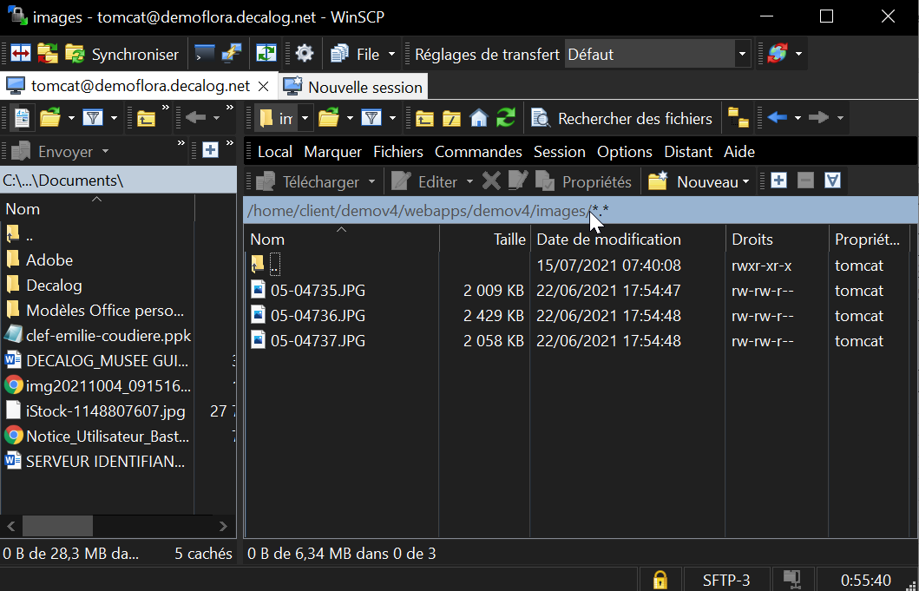Open the Preferences gear icon
Image resolution: width=919 pixels, height=591 pixels.
[305, 55]
